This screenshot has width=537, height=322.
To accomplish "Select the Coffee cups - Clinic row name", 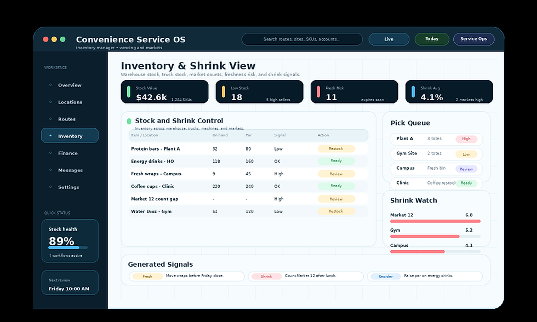I will 152,186.
